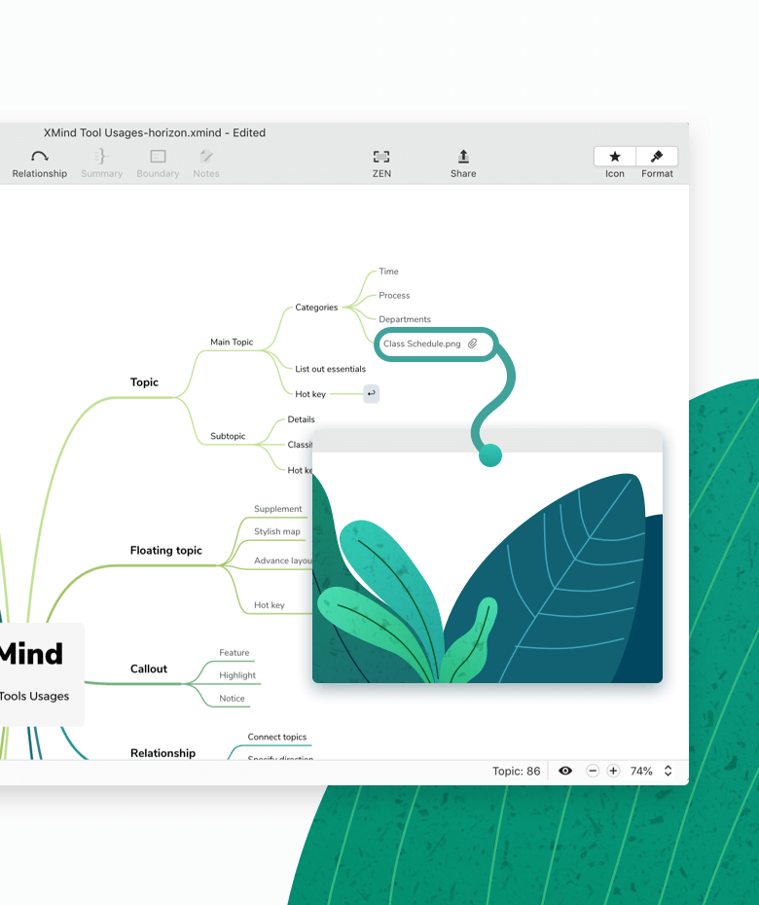Open the 74% zoom level stepper
Image resolution: width=759 pixels, height=905 pixels.
click(668, 771)
